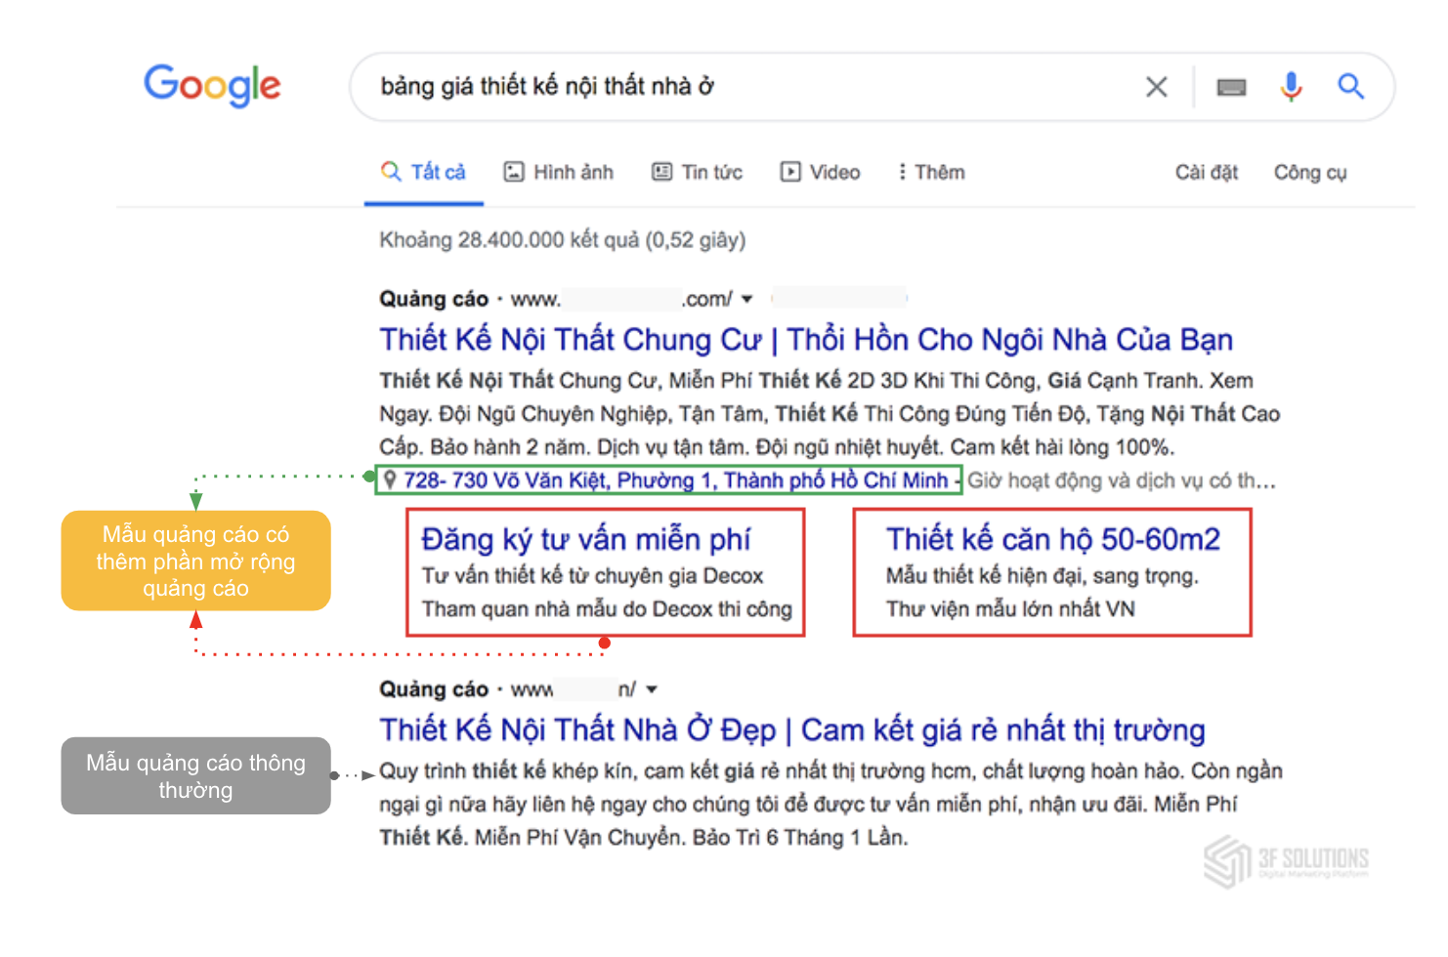Go to the Video tab

(x=820, y=172)
